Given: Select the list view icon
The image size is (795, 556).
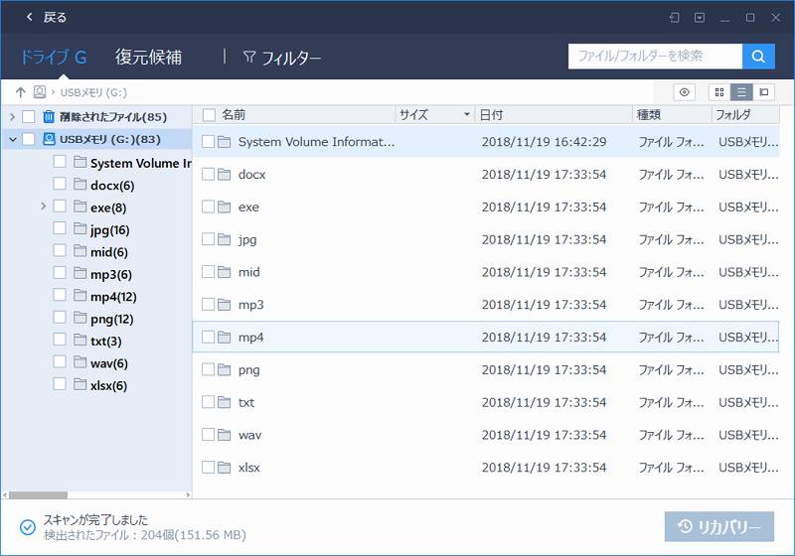Looking at the screenshot, I should [741, 92].
